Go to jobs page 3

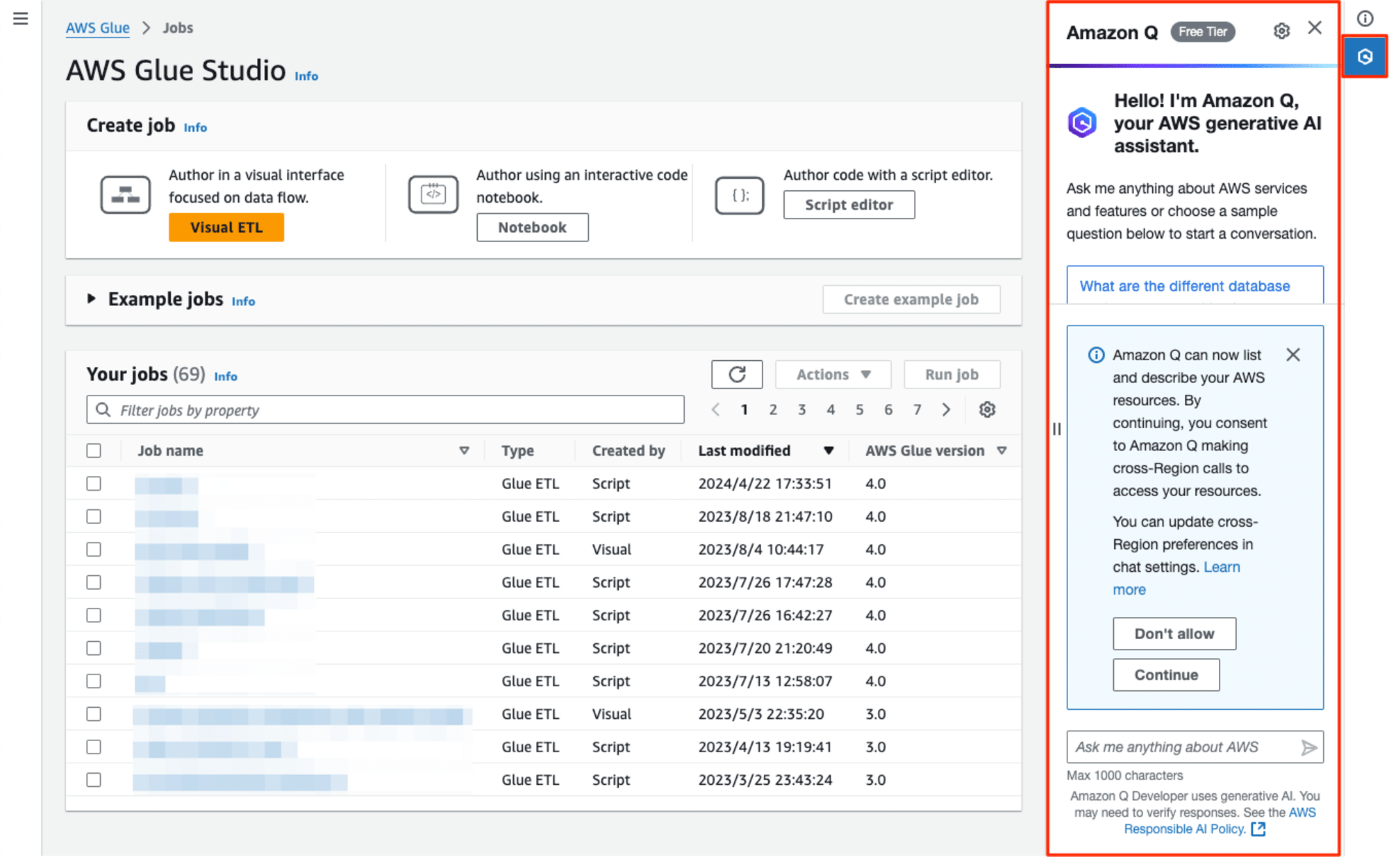(801, 409)
